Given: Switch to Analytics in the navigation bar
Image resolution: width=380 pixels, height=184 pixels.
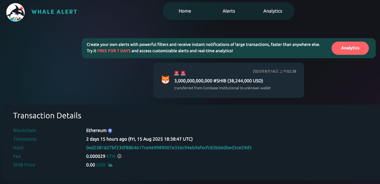Looking at the screenshot, I should (273, 11).
